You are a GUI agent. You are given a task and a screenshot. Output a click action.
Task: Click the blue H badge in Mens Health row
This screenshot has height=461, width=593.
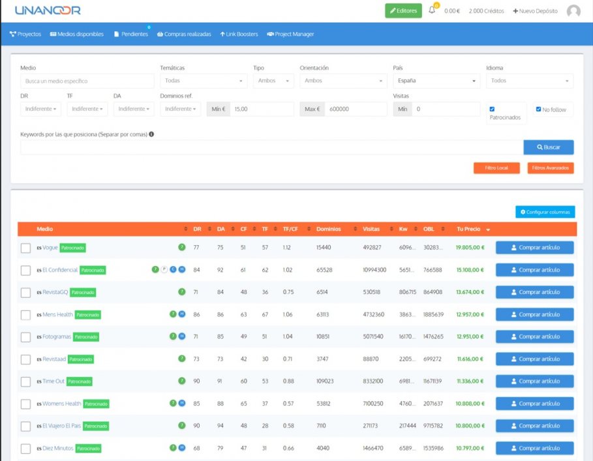coord(182,314)
